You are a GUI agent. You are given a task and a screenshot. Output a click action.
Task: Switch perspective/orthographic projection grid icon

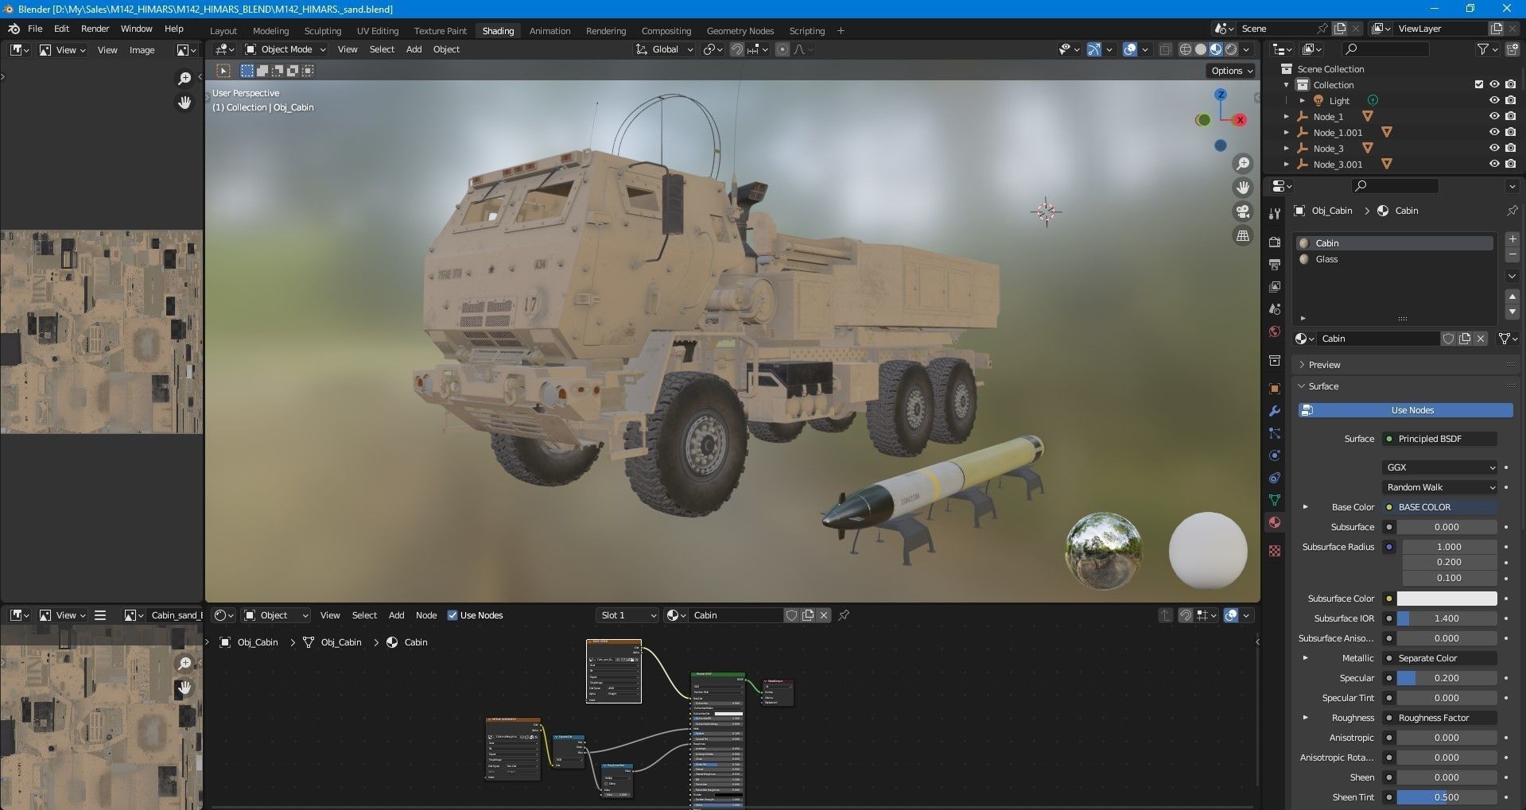point(1242,235)
